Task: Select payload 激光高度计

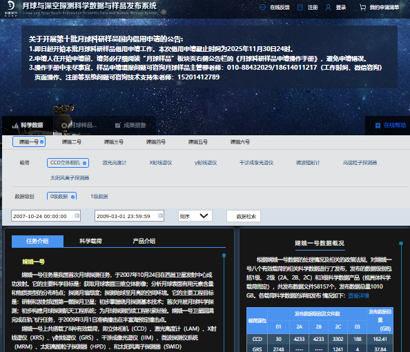Action: click(x=115, y=163)
